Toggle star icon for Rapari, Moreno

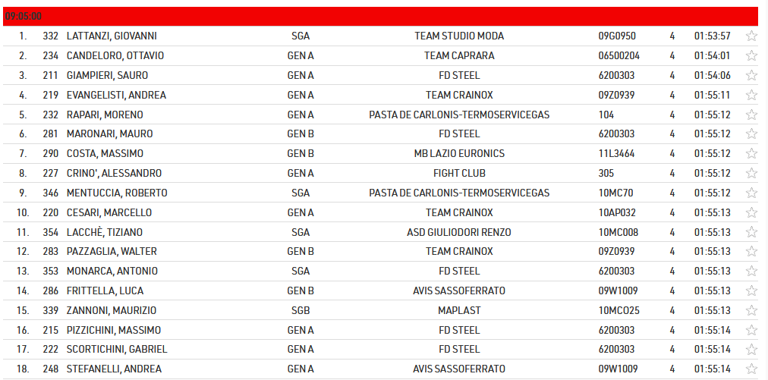coord(751,114)
